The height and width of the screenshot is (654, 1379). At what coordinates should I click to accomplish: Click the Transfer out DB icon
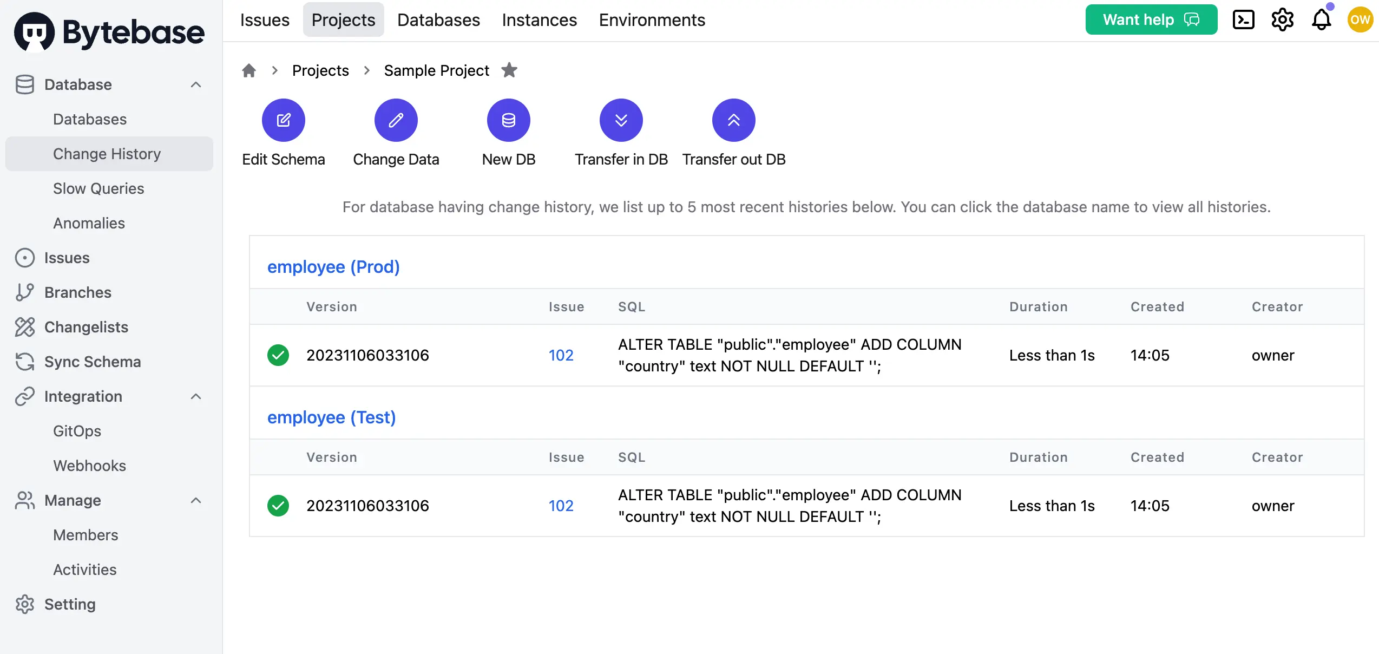click(734, 120)
